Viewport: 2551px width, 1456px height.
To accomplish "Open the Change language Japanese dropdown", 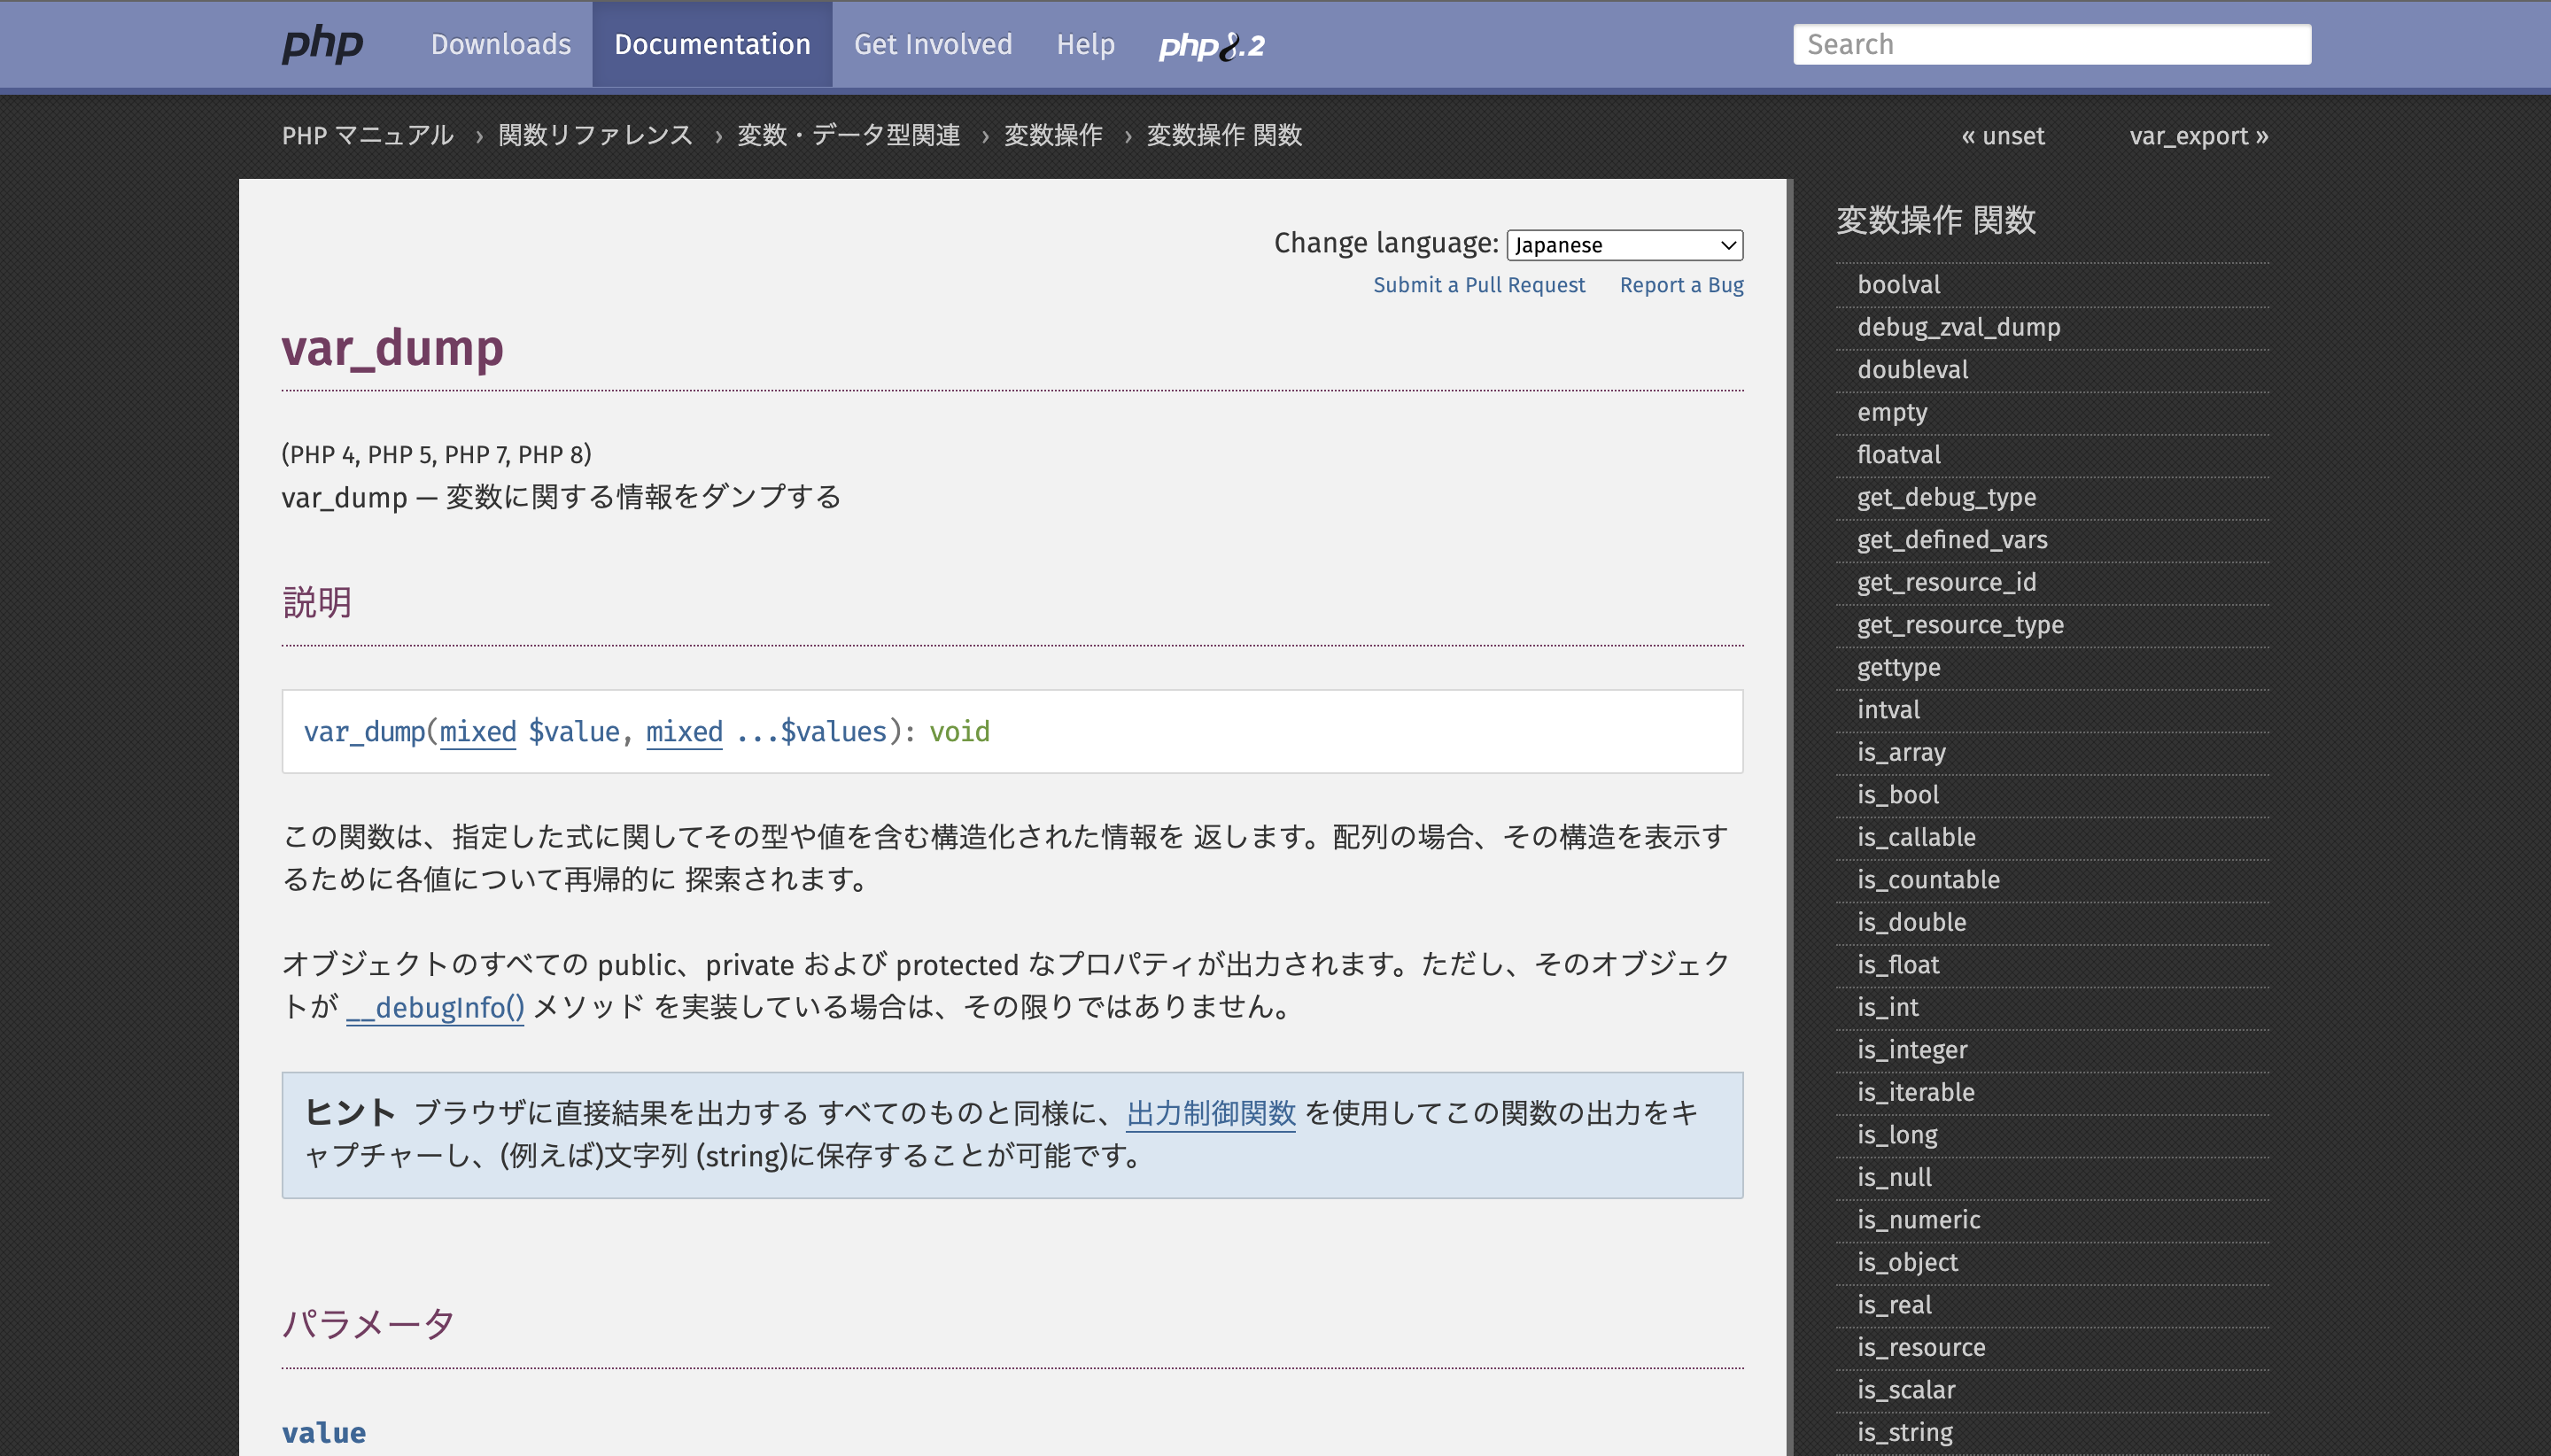I will (x=1624, y=245).
